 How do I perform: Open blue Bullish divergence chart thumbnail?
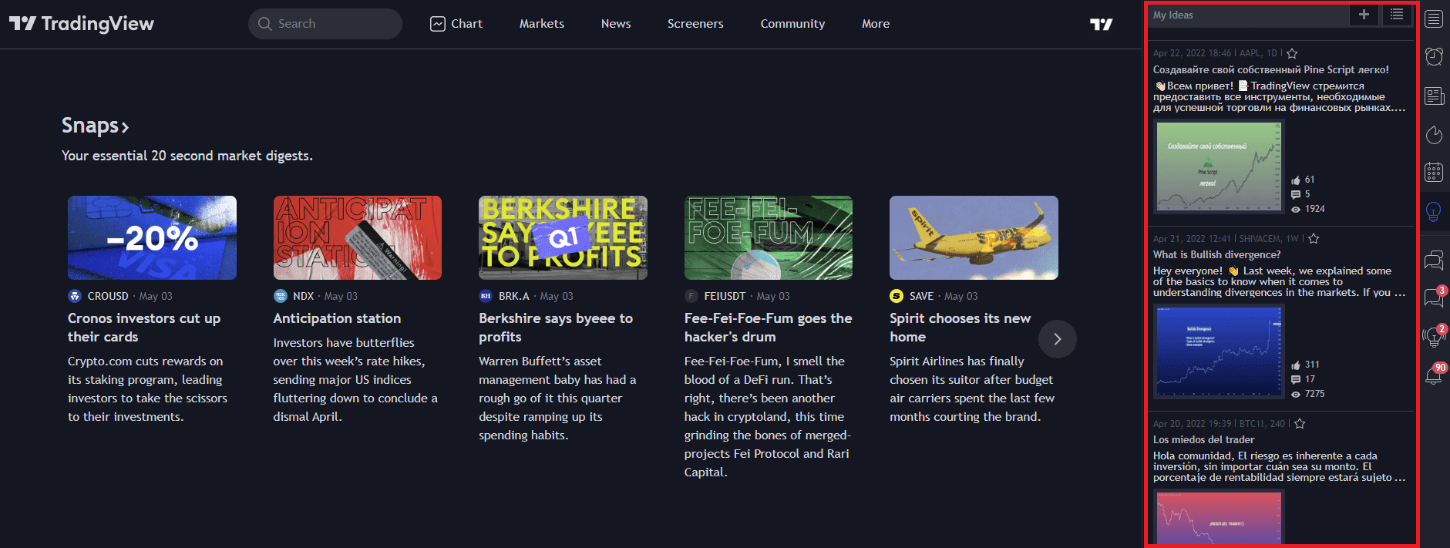[x=1219, y=351]
